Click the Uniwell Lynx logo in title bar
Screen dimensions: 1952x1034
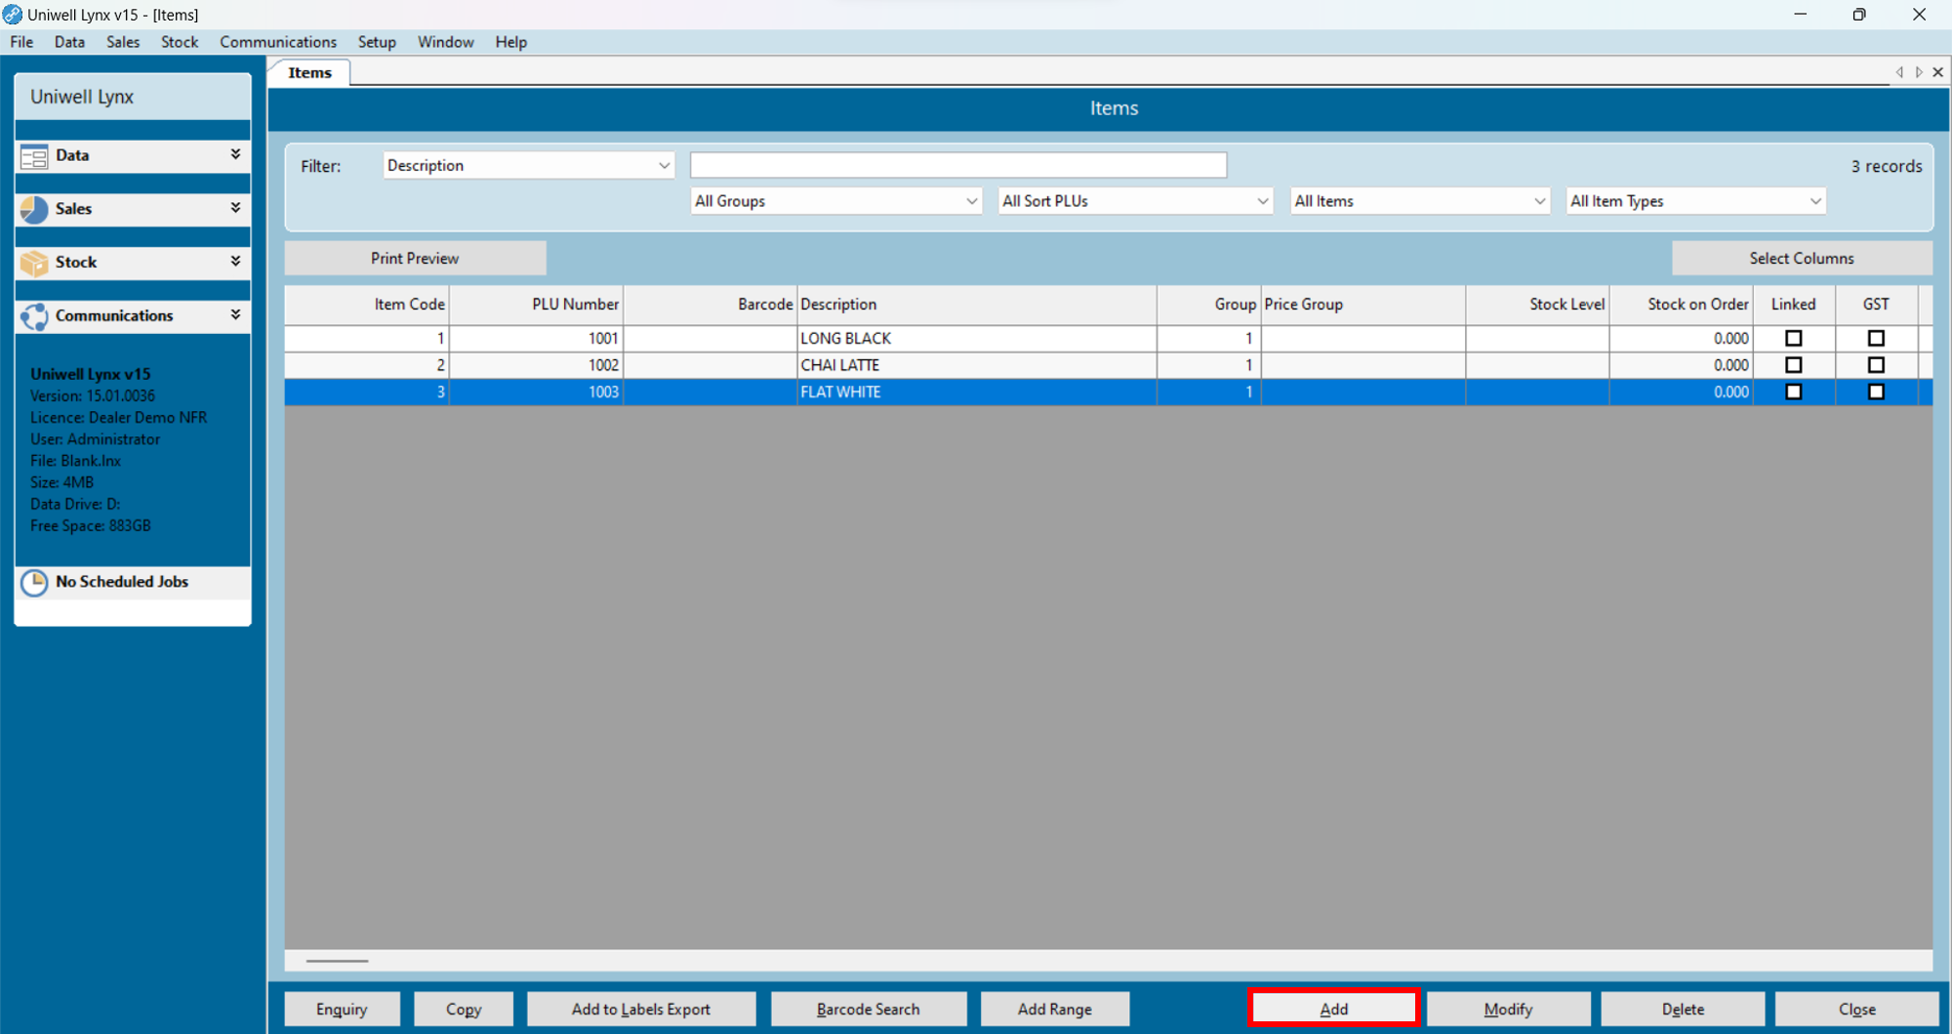coord(12,14)
